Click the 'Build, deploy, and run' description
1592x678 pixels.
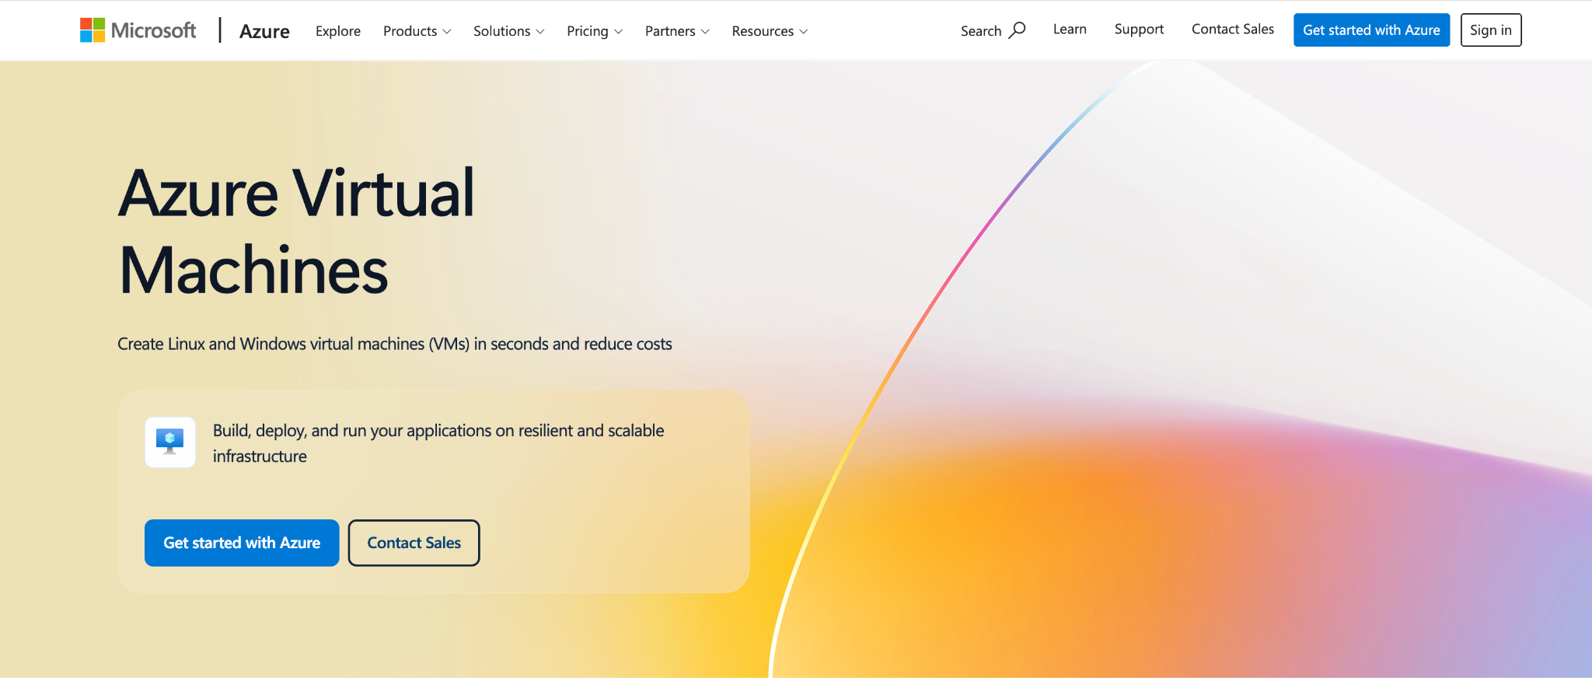click(x=438, y=443)
